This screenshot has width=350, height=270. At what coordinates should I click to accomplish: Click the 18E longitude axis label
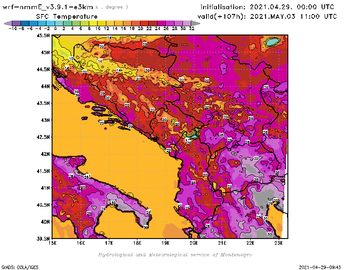[137, 243]
